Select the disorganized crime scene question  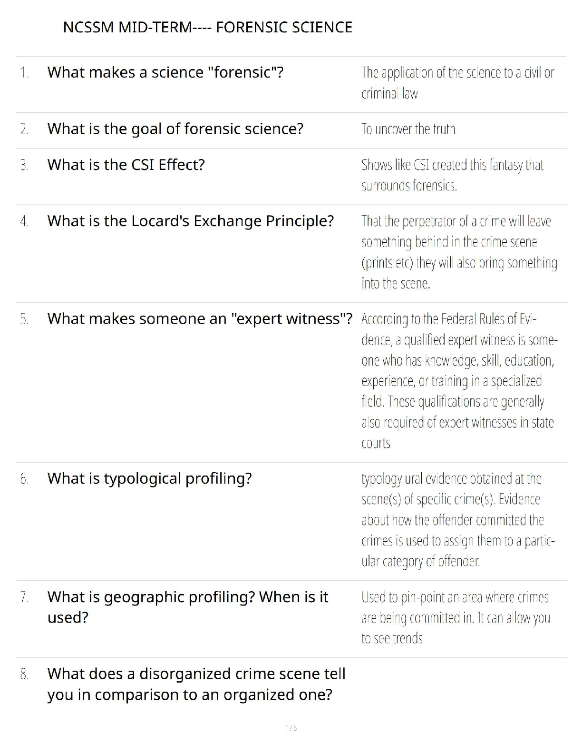click(196, 684)
